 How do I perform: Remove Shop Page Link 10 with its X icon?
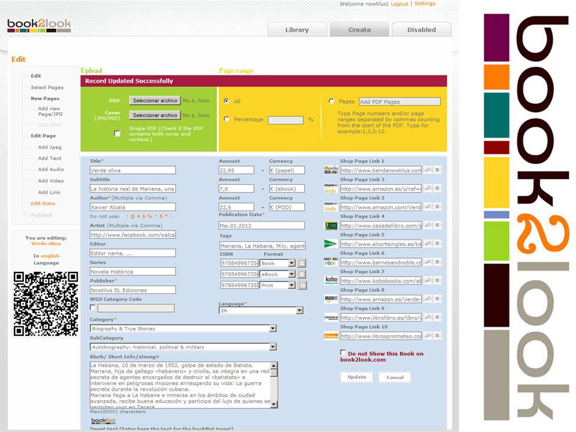(x=437, y=335)
